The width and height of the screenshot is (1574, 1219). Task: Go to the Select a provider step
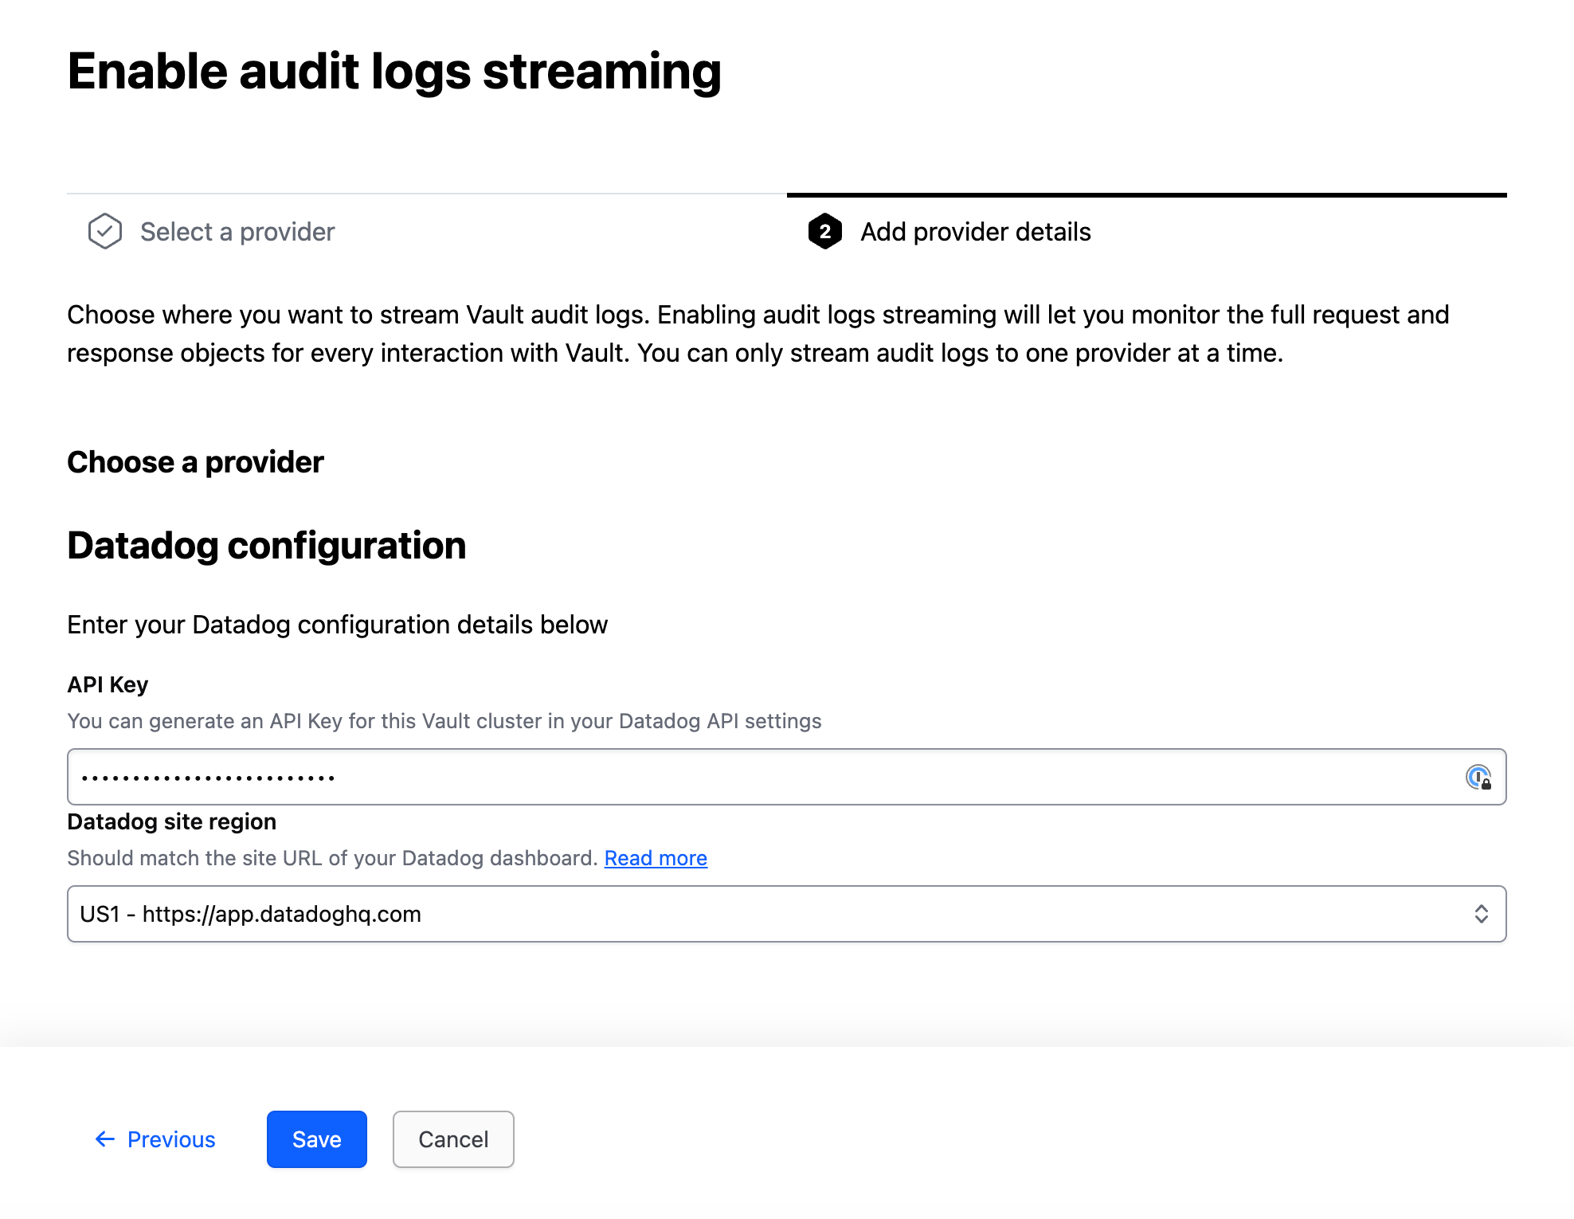[x=237, y=232]
